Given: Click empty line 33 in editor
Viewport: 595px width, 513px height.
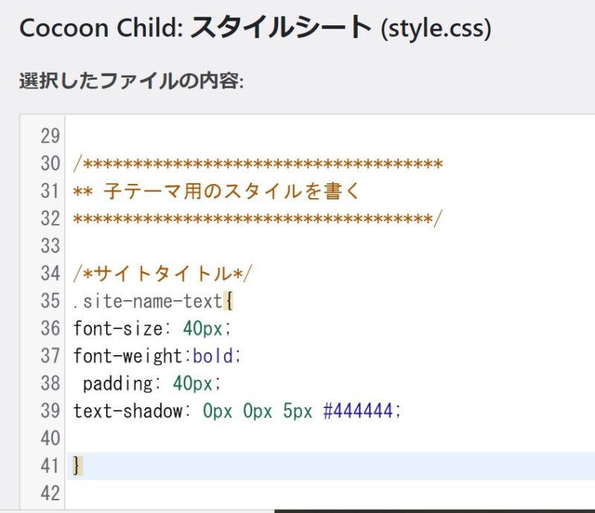Looking at the screenshot, I should [x=331, y=246].
